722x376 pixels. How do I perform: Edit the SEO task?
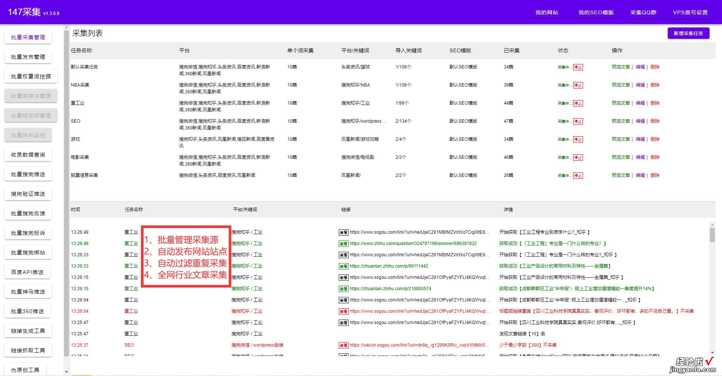[x=640, y=121]
